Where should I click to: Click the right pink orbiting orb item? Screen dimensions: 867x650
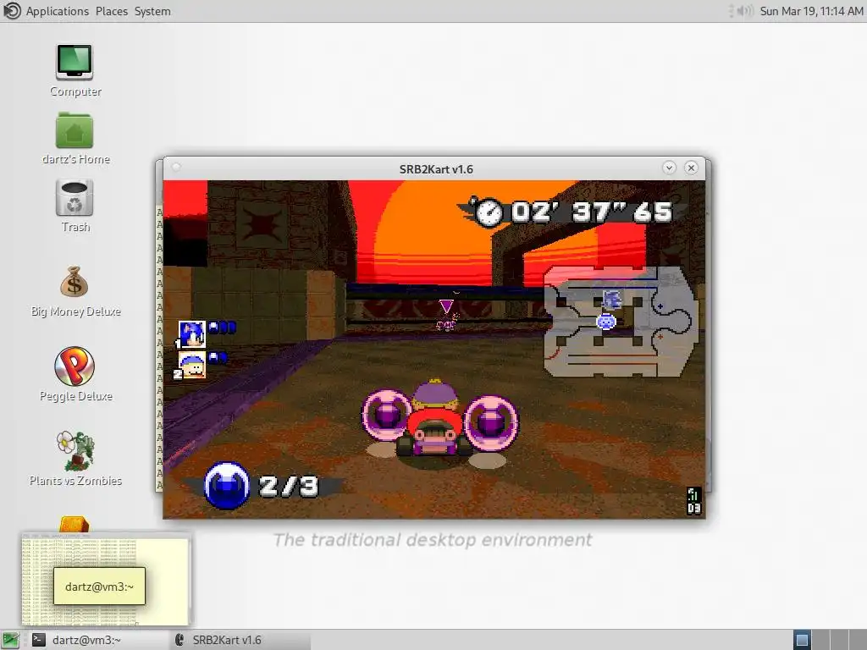[490, 423]
